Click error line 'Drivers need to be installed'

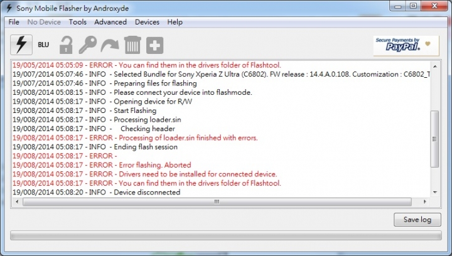click(145, 174)
